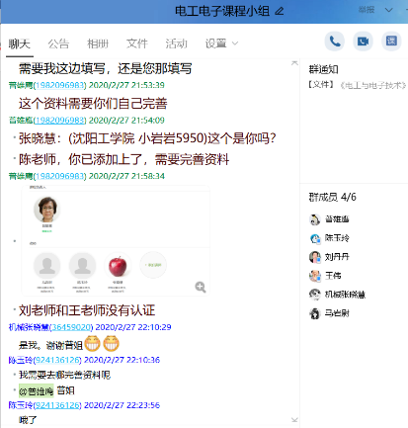This screenshot has height=428, width=408.
Task: Open the 活动 tab
Action: (176, 43)
